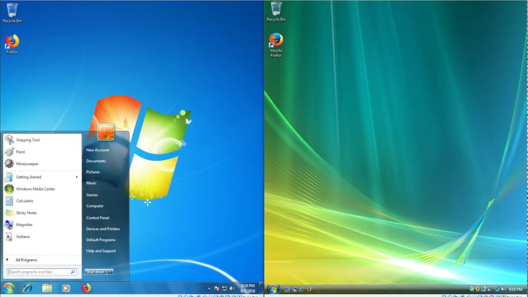Viewport: 528px width, 297px height.
Task: Expand All Programs in the Start menu
Action: point(42,260)
